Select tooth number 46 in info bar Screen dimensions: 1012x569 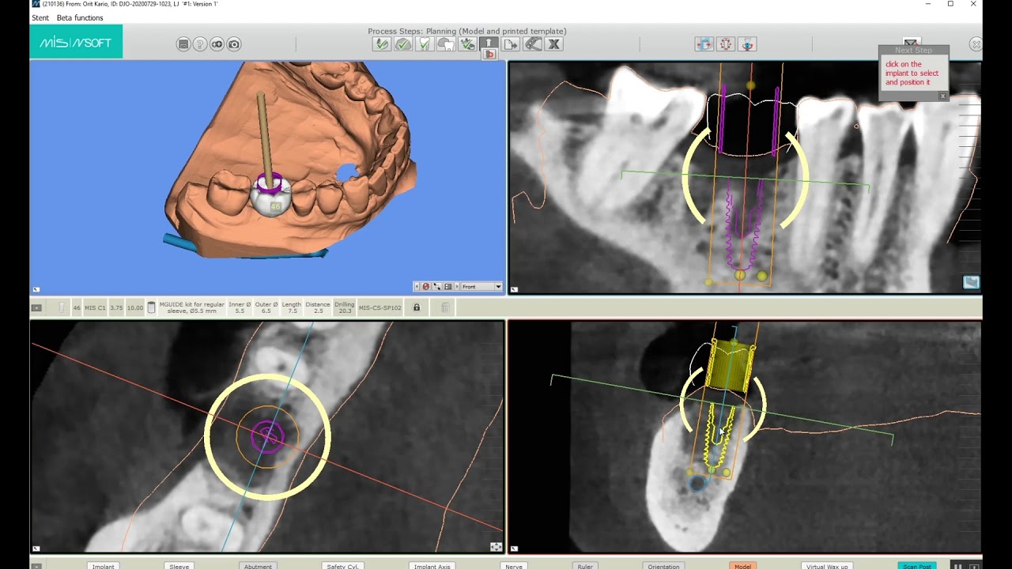pos(77,307)
